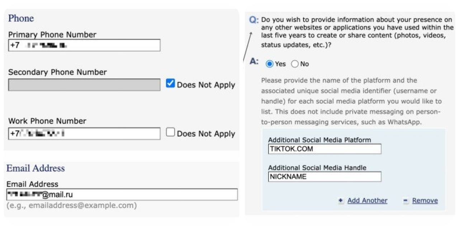Choose the No radio button
Image resolution: width=459 pixels, height=229 pixels.
pyautogui.click(x=295, y=64)
